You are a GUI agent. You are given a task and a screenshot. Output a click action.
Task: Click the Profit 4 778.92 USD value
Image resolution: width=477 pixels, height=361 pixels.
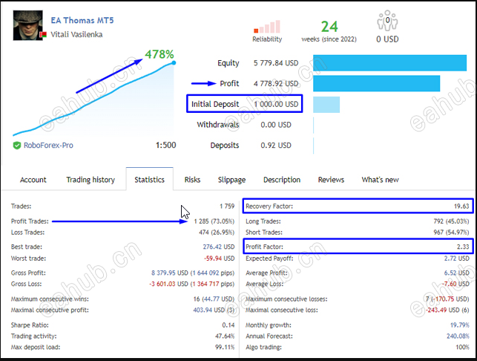point(276,83)
